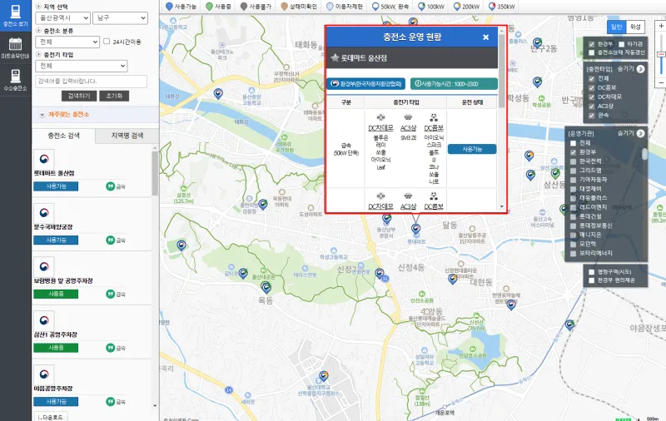Click the 이용자제한 marker legend icon
The height and width of the screenshot is (421, 666).
[330, 7]
